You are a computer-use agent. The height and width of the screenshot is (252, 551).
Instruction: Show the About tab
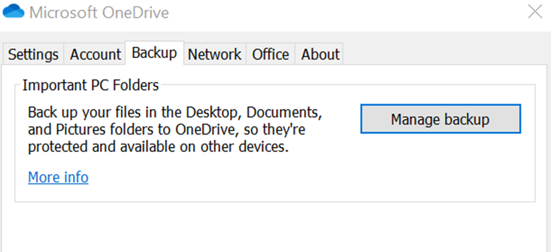point(320,54)
